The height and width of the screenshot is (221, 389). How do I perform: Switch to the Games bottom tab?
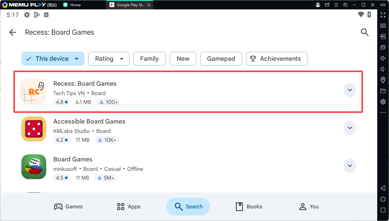pos(68,207)
